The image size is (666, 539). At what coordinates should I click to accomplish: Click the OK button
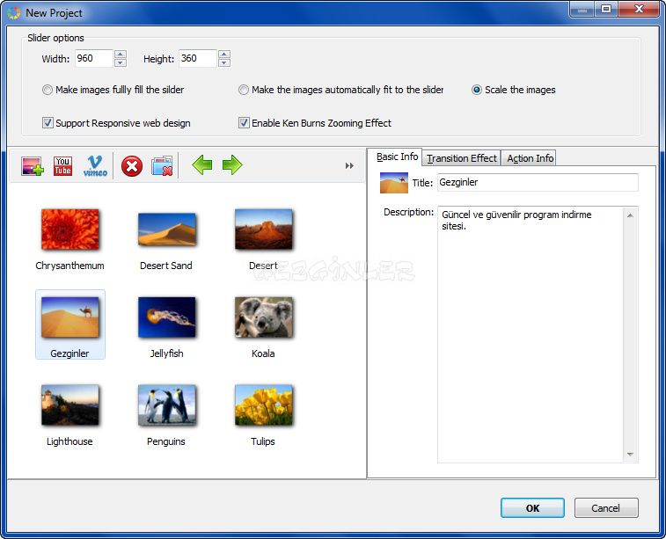click(532, 508)
